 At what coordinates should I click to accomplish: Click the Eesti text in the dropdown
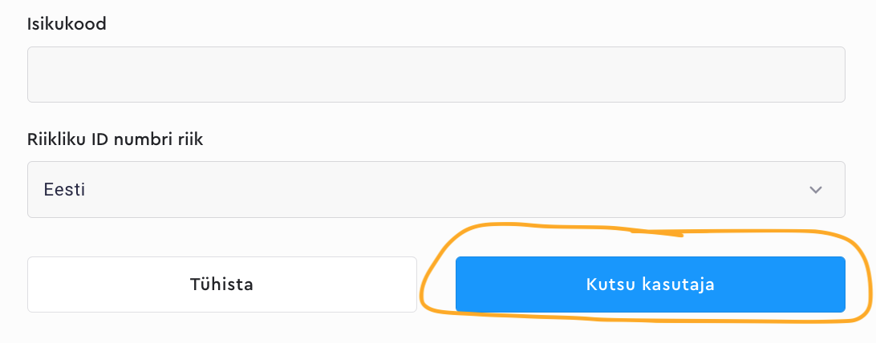point(63,190)
